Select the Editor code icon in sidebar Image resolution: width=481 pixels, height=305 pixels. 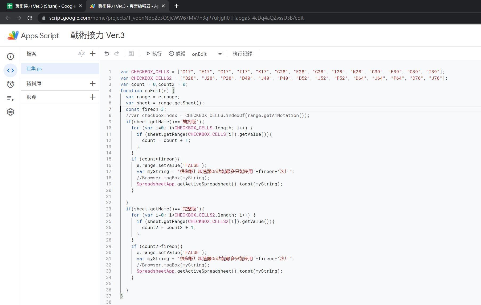(10, 70)
